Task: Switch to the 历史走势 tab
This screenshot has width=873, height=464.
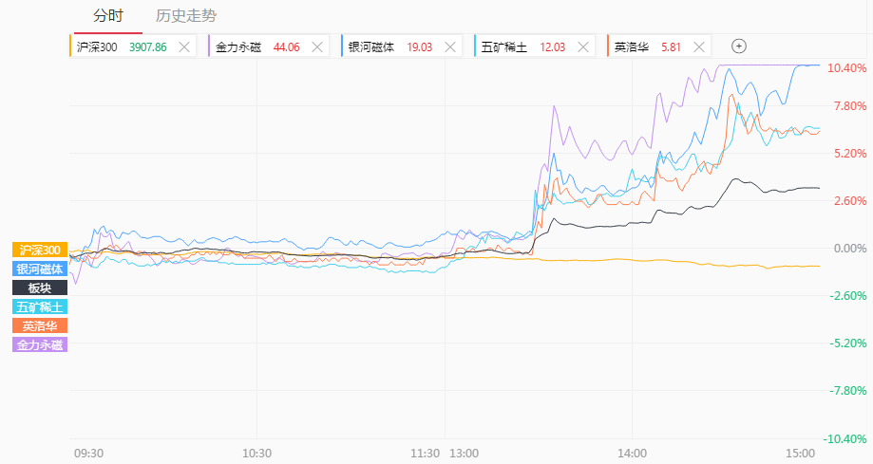Action: point(186,15)
